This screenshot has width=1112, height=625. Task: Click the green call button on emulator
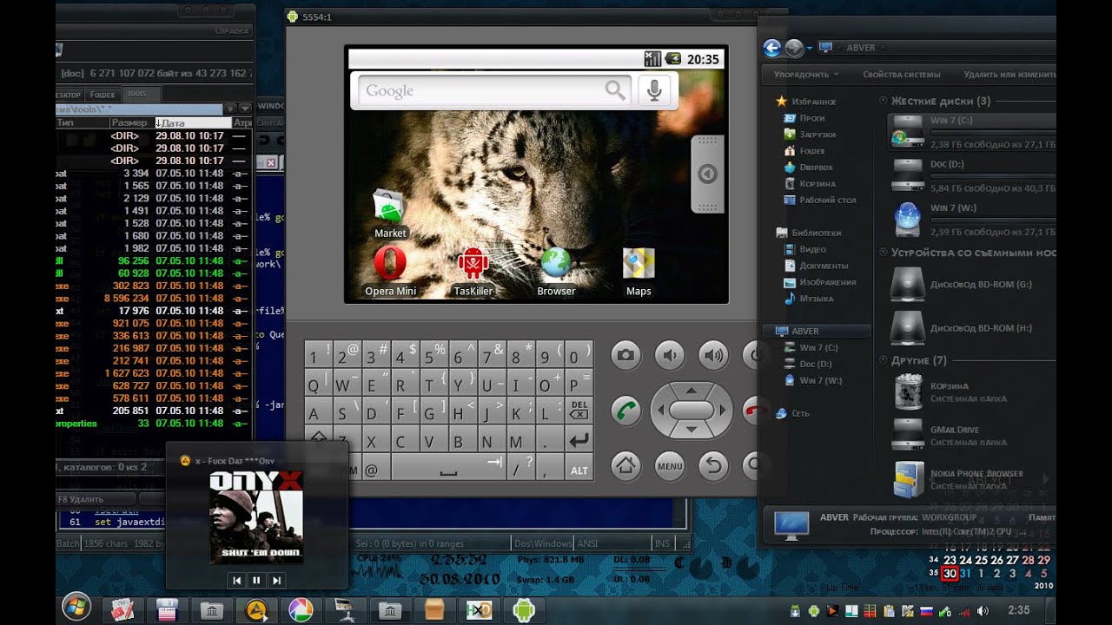[x=625, y=410]
